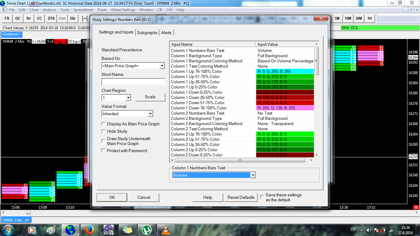This screenshot has height=236, width=420.
Task: Switch chart to the 1H timeframe
Action: tap(370, 18)
